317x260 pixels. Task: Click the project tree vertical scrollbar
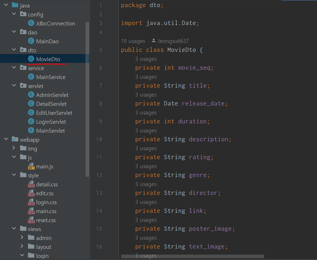[x=87, y=99]
